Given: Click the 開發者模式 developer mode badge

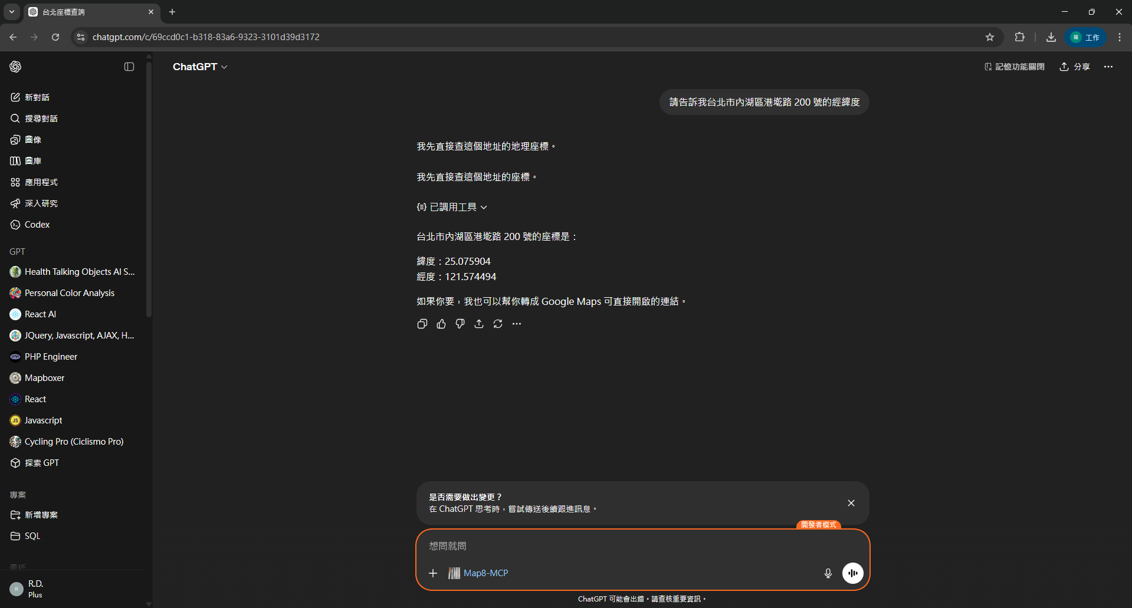Looking at the screenshot, I should 819,525.
